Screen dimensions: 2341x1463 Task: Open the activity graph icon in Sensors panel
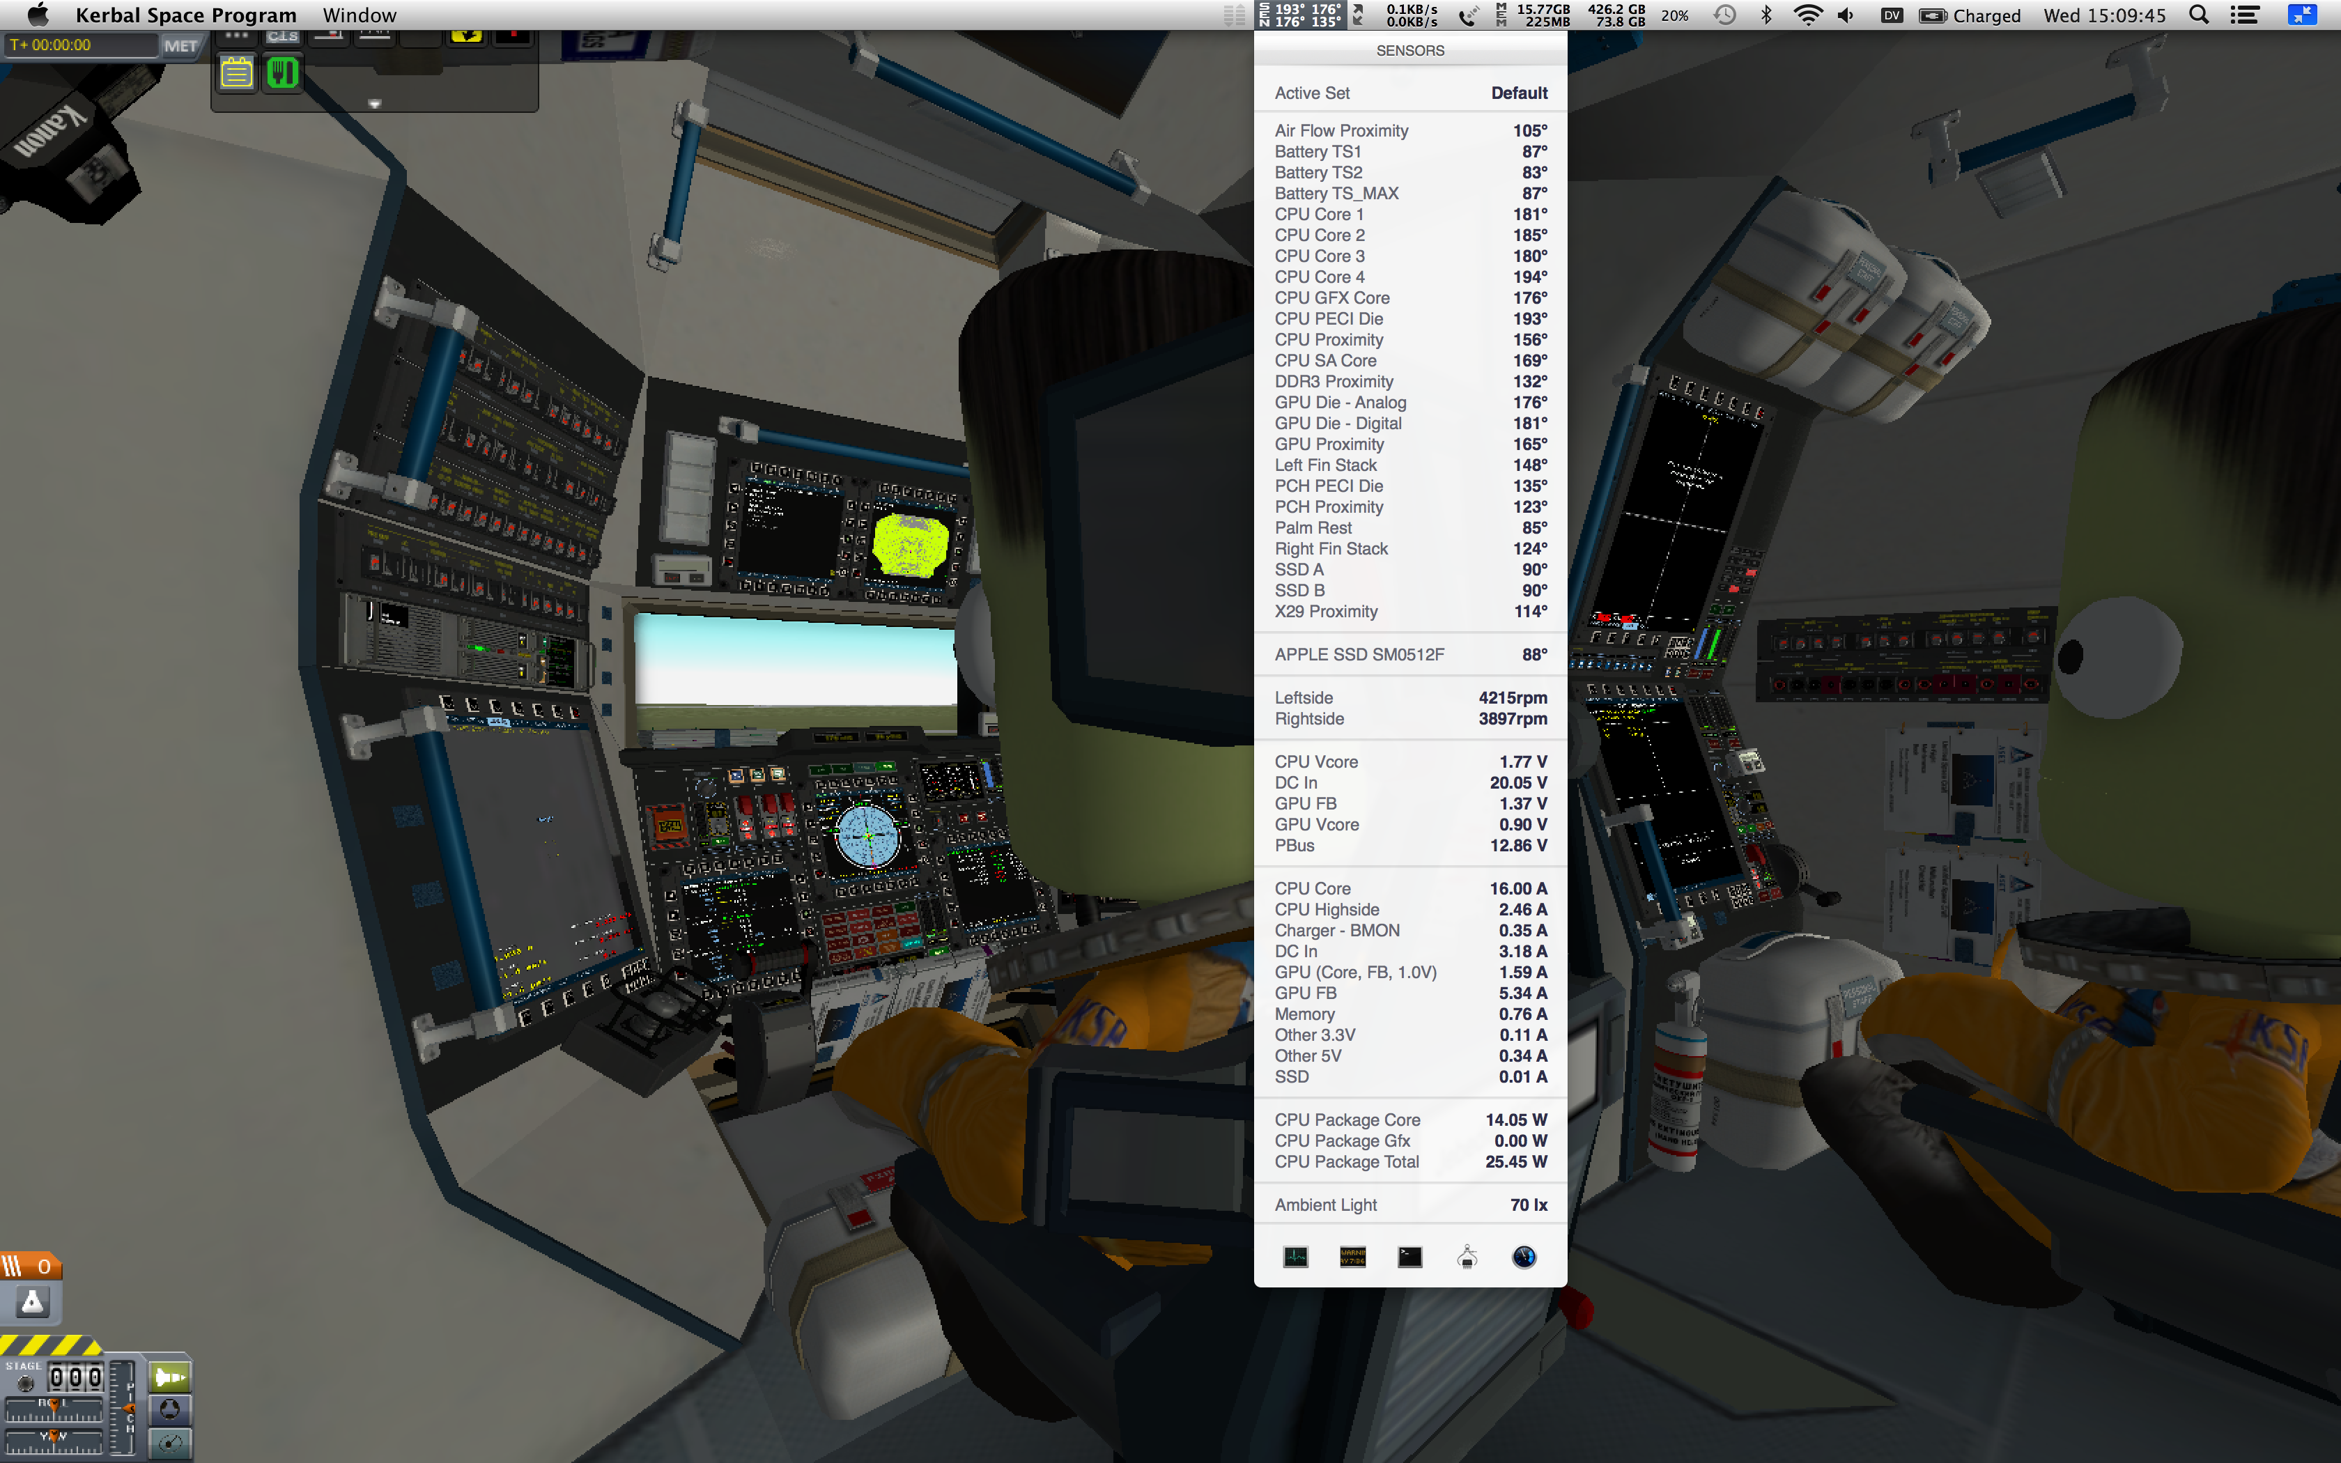[x=1295, y=1256]
